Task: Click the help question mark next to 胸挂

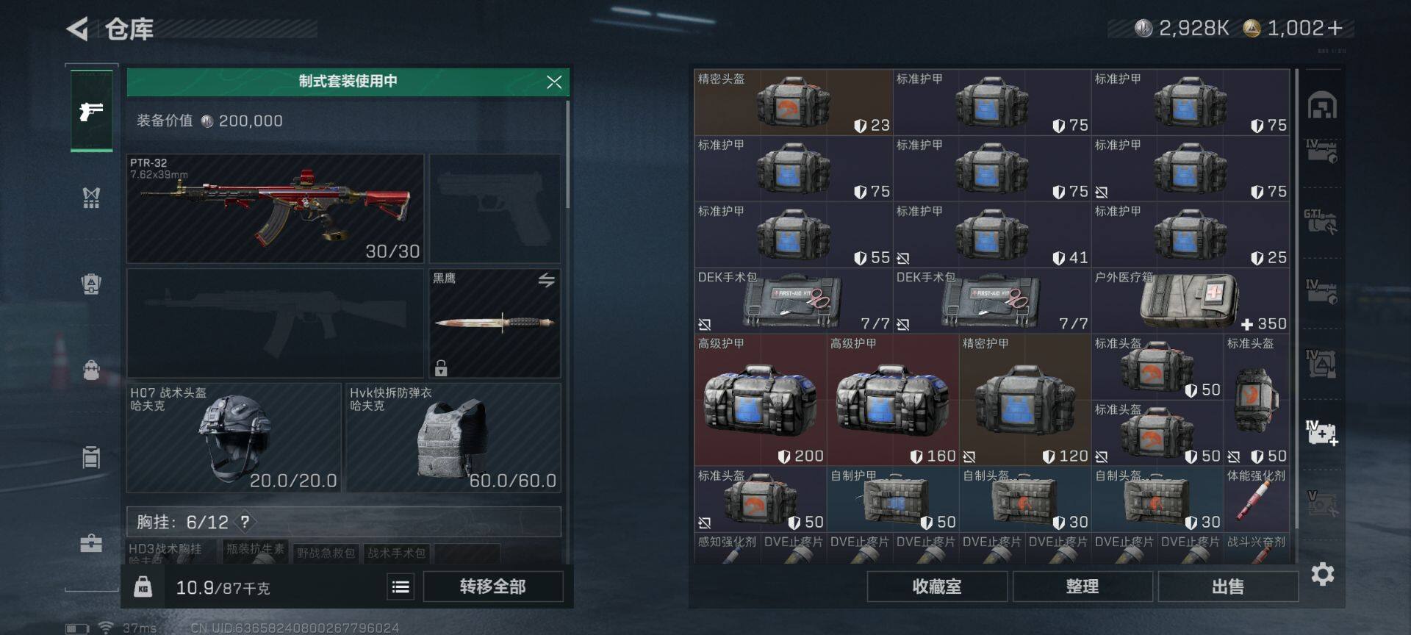Action: point(245,522)
